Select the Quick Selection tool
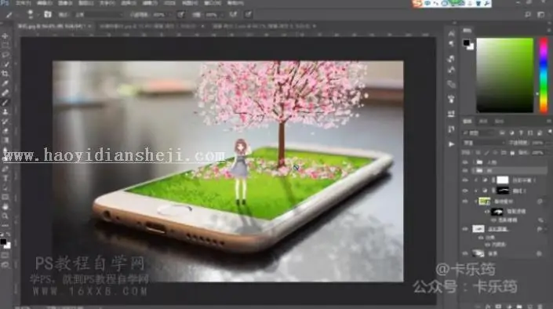Screen dimensions: 553x309 (5, 64)
